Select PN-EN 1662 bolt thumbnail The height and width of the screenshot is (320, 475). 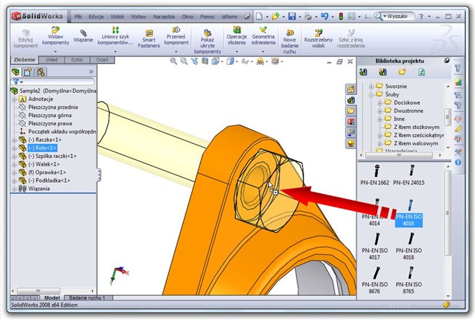pyautogui.click(x=375, y=175)
